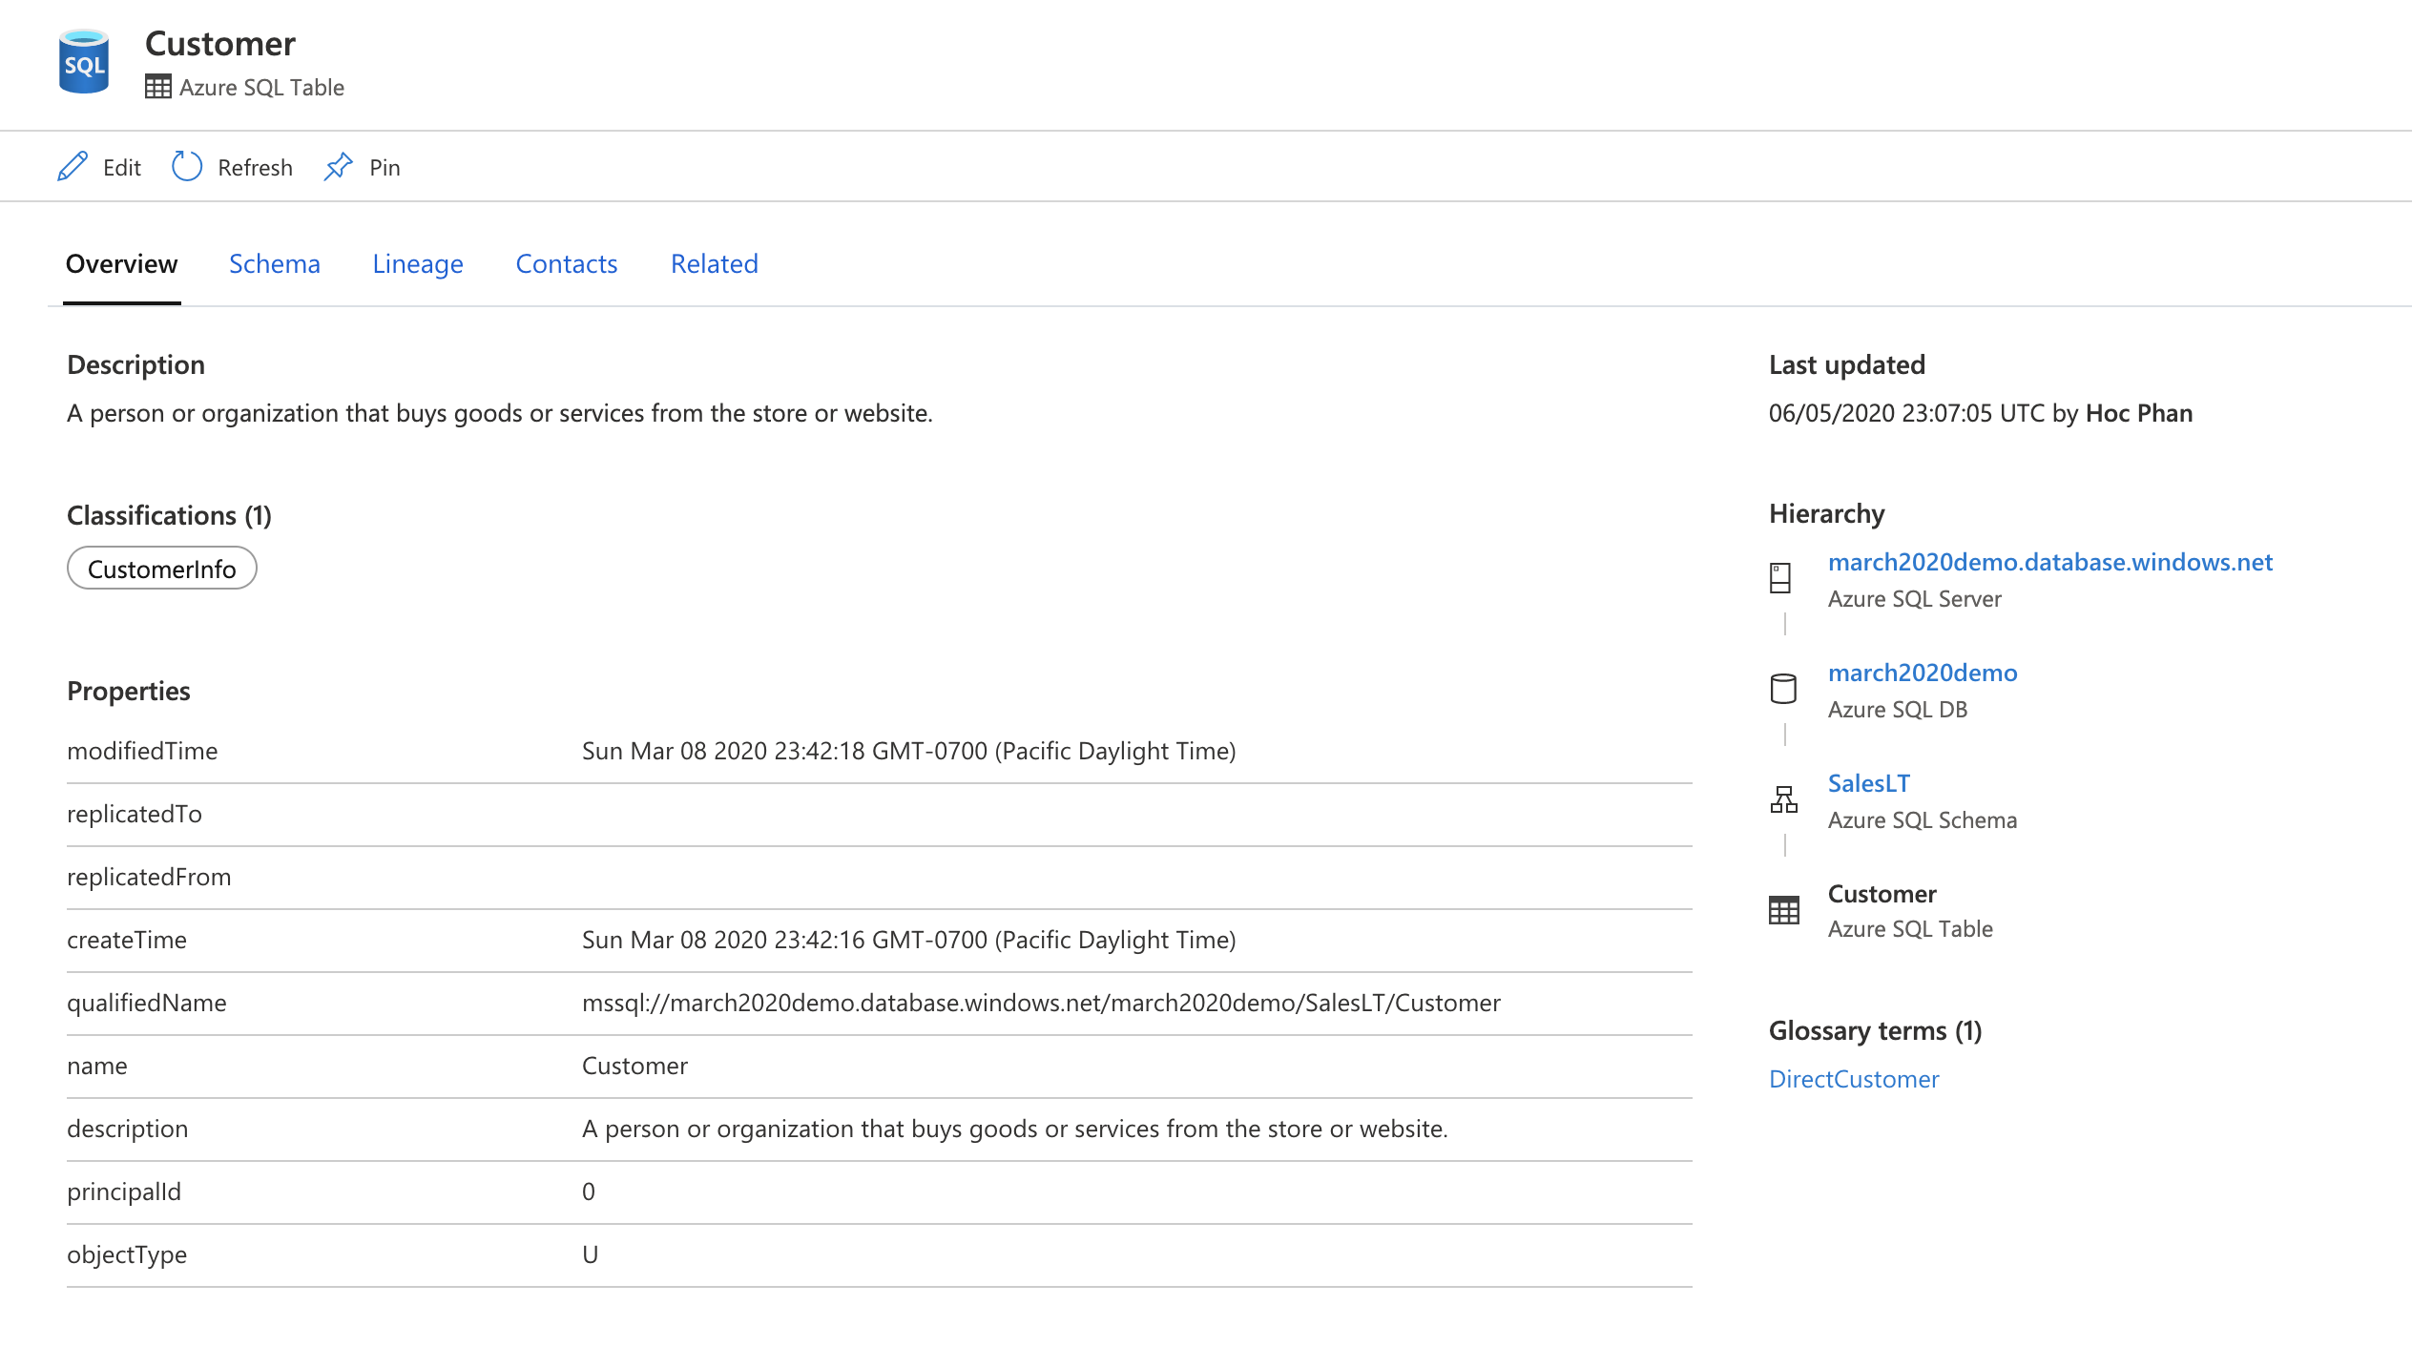Click the Azure SQL Server hierarchy icon
The height and width of the screenshot is (1347, 2412).
click(1780, 578)
